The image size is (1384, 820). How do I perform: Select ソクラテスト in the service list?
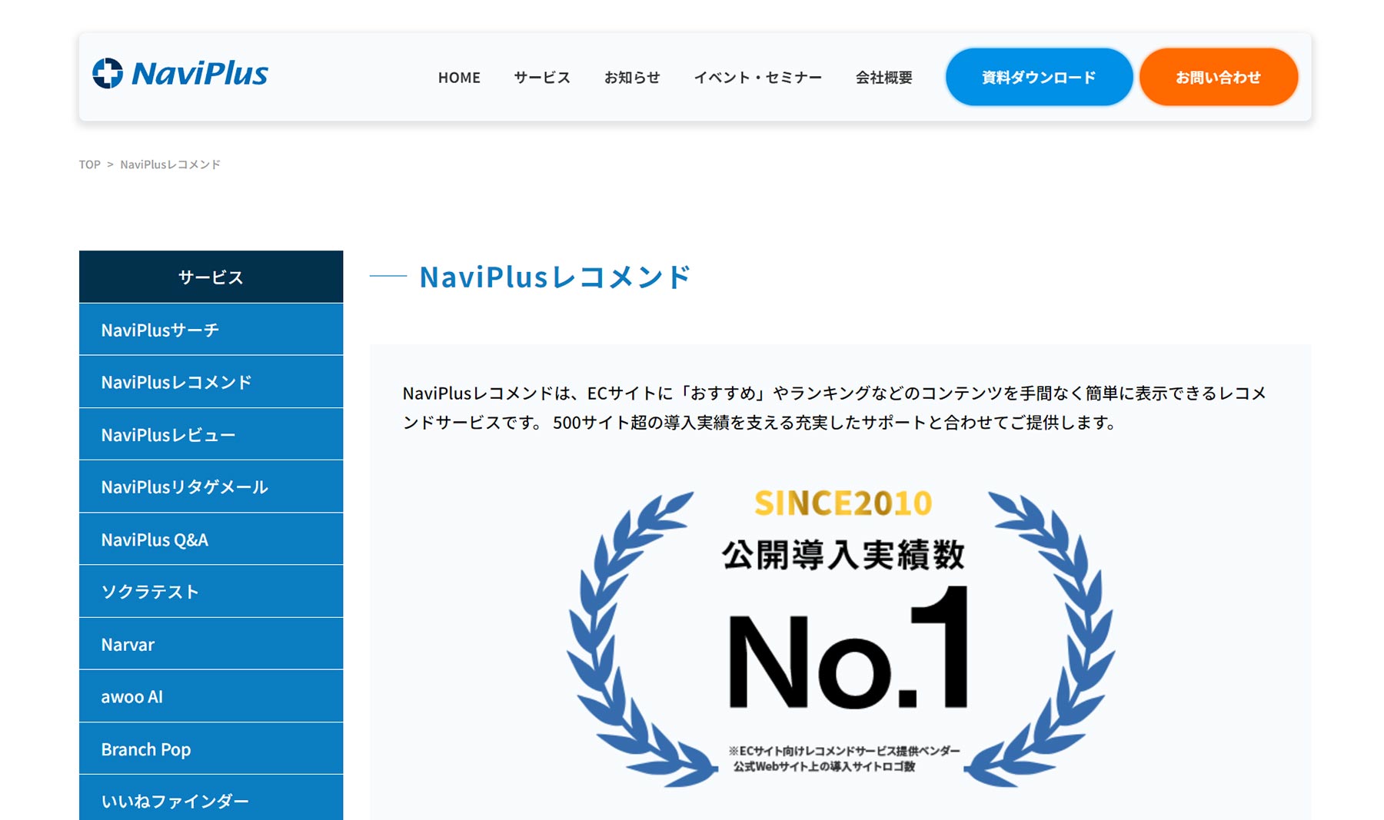(210, 592)
